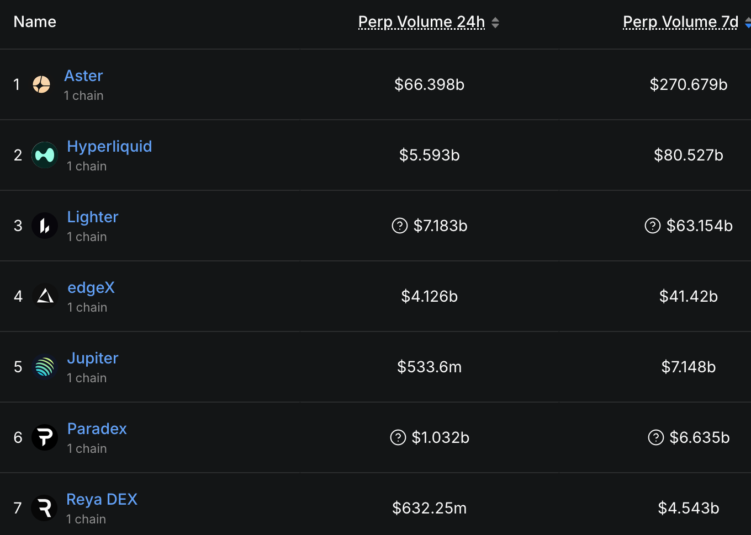
Task: Open the Aster protocol link
Action: tap(83, 76)
